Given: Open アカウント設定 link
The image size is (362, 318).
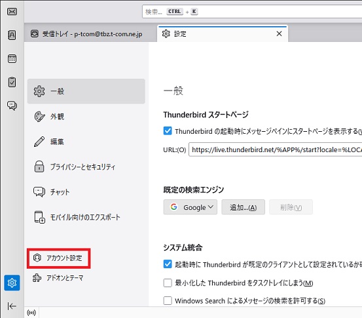Looking at the screenshot, I should click(59, 258).
